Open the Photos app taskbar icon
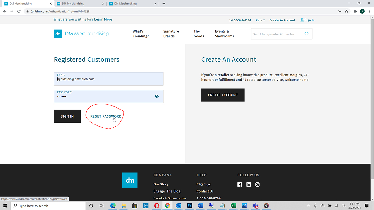This screenshot has height=210, width=374. point(244,206)
